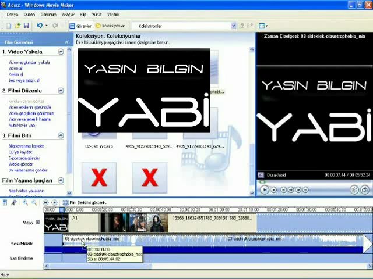This screenshot has height=279, width=373.
Task: Click the new collection folder icon
Action: [250, 26]
